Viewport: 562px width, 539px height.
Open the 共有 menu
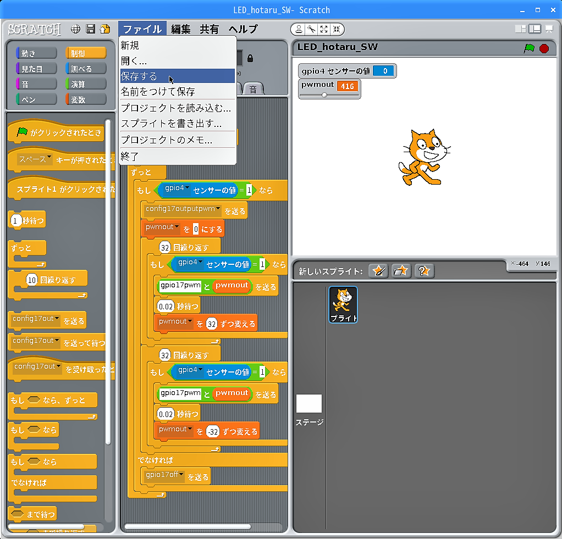point(210,29)
